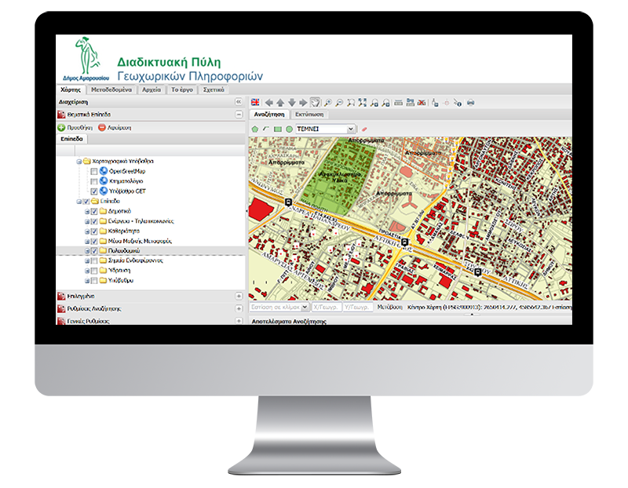This screenshot has width=628, height=488.
Task: Choose the green rectangle search shape
Action: coord(278,129)
